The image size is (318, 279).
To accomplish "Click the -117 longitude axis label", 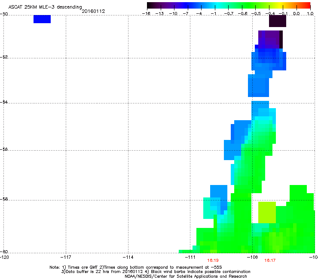I will coord(66,257).
